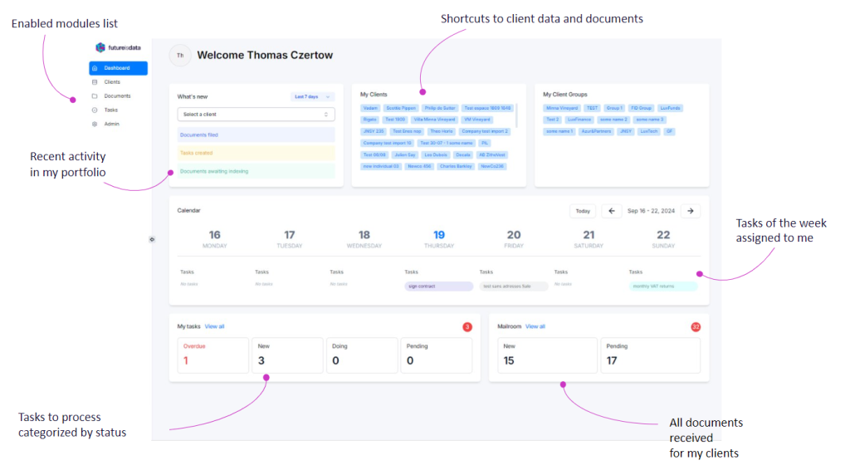The image size is (850, 470).
Task: Expand the Last 7 days dropdown
Action: (312, 97)
